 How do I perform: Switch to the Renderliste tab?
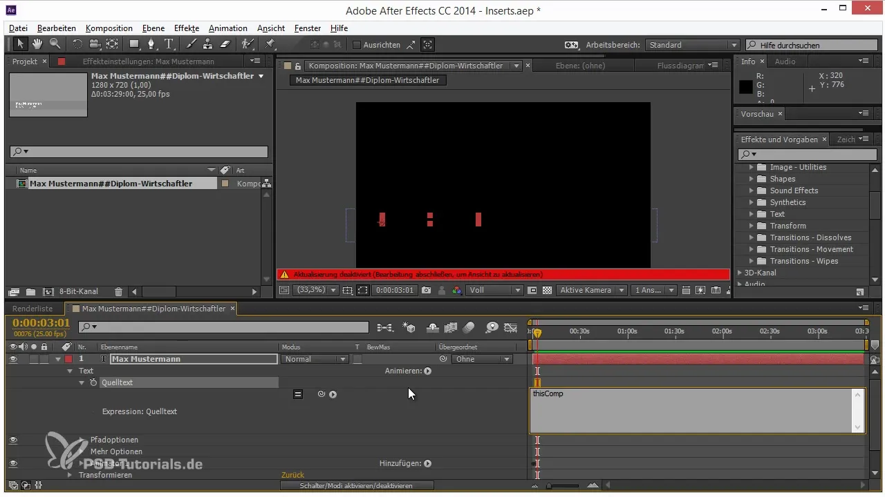[x=32, y=309]
